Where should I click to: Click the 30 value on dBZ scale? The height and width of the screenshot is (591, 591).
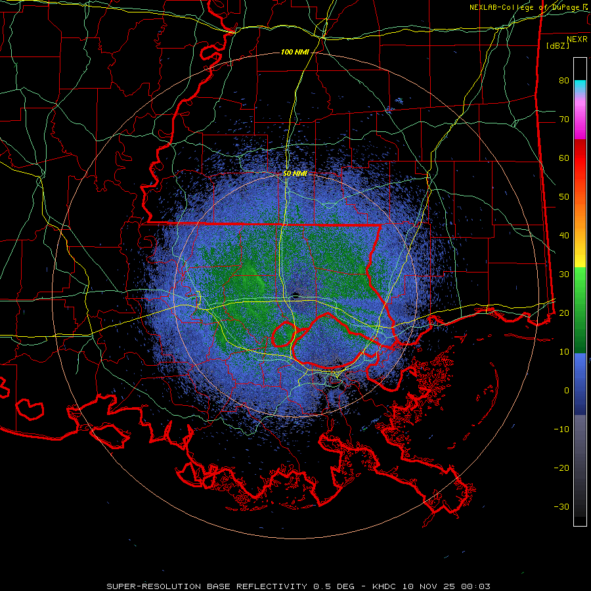564,274
